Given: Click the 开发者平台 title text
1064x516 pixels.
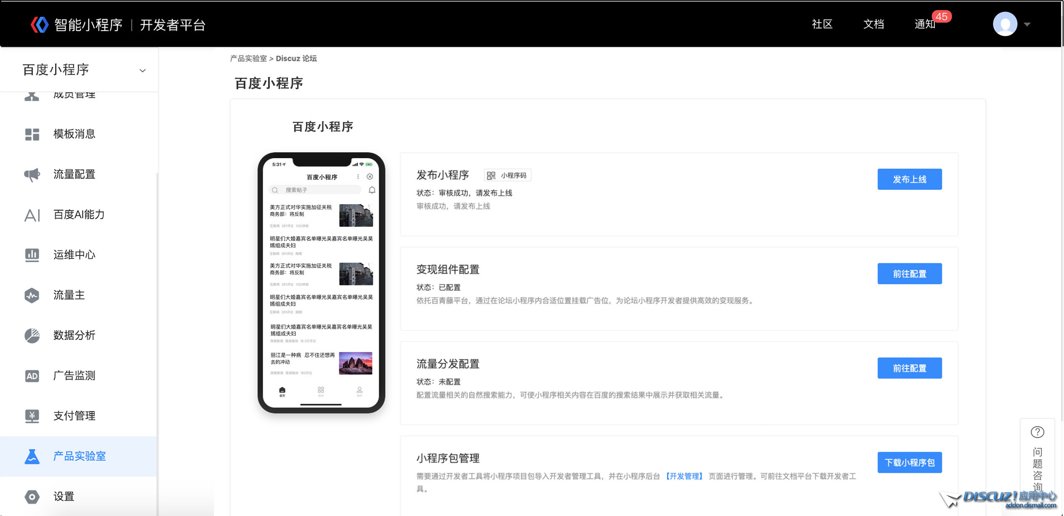Looking at the screenshot, I should [173, 25].
